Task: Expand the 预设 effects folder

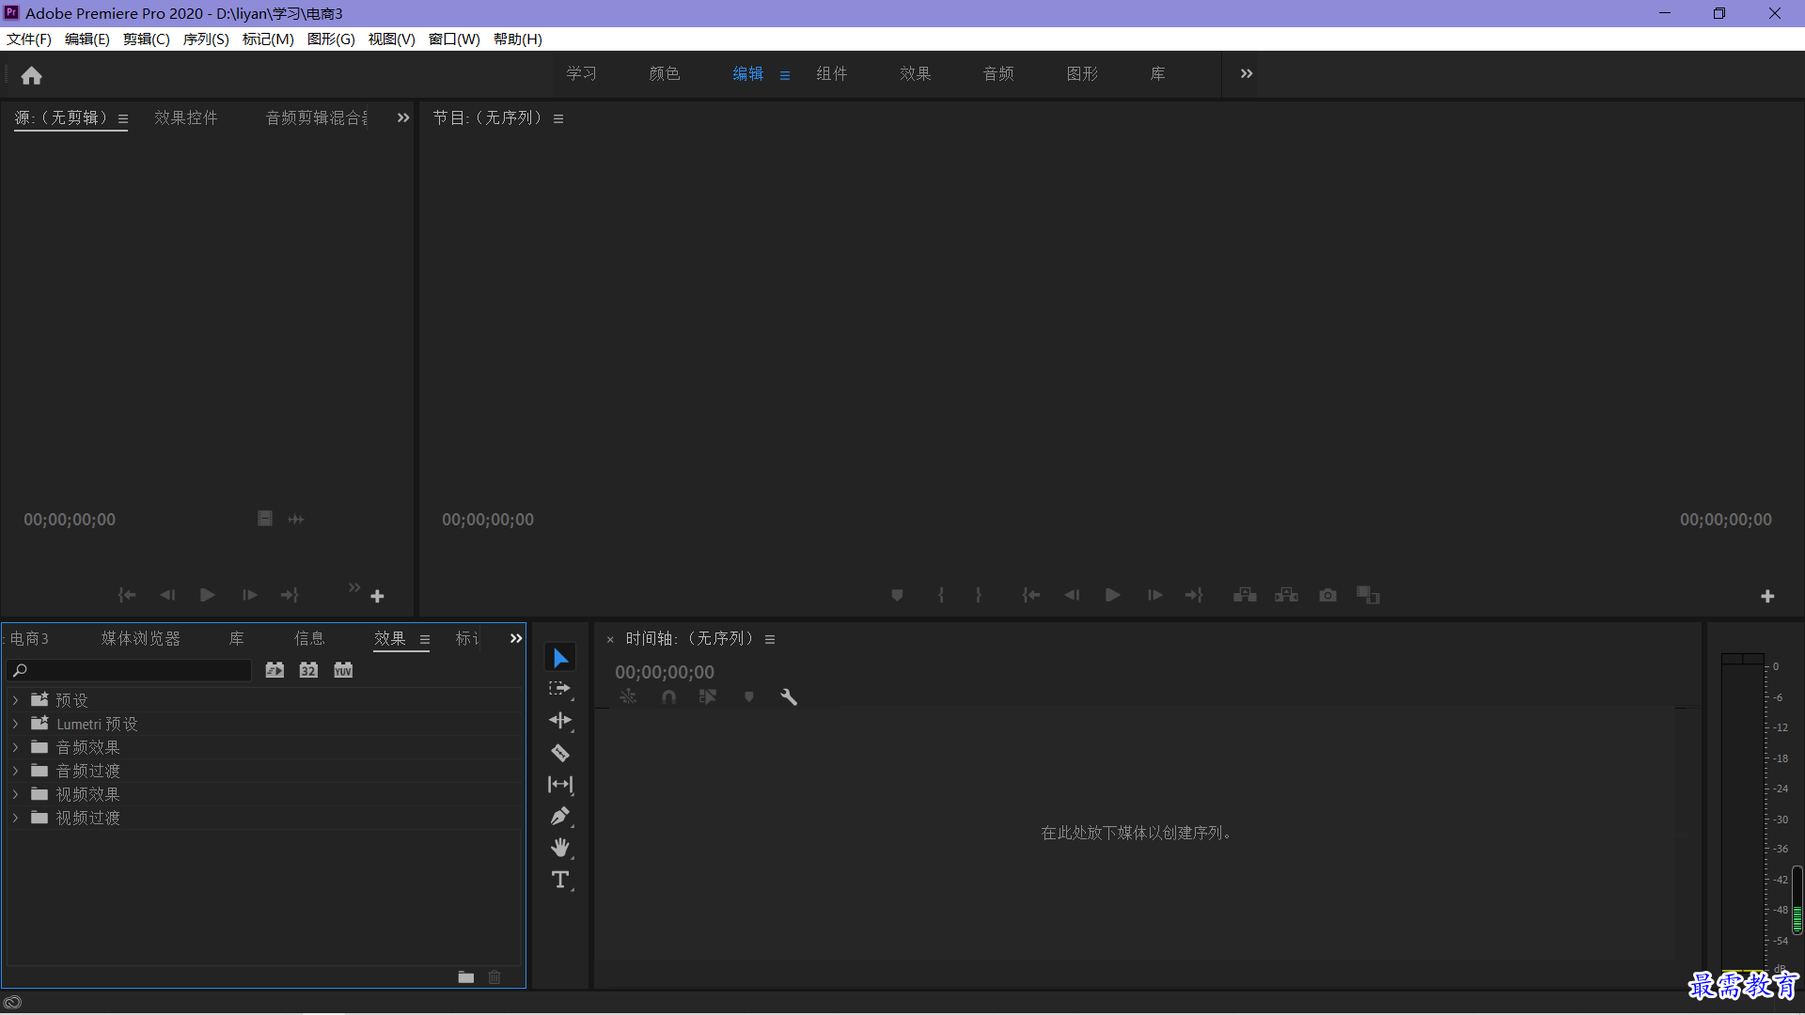Action: point(15,700)
